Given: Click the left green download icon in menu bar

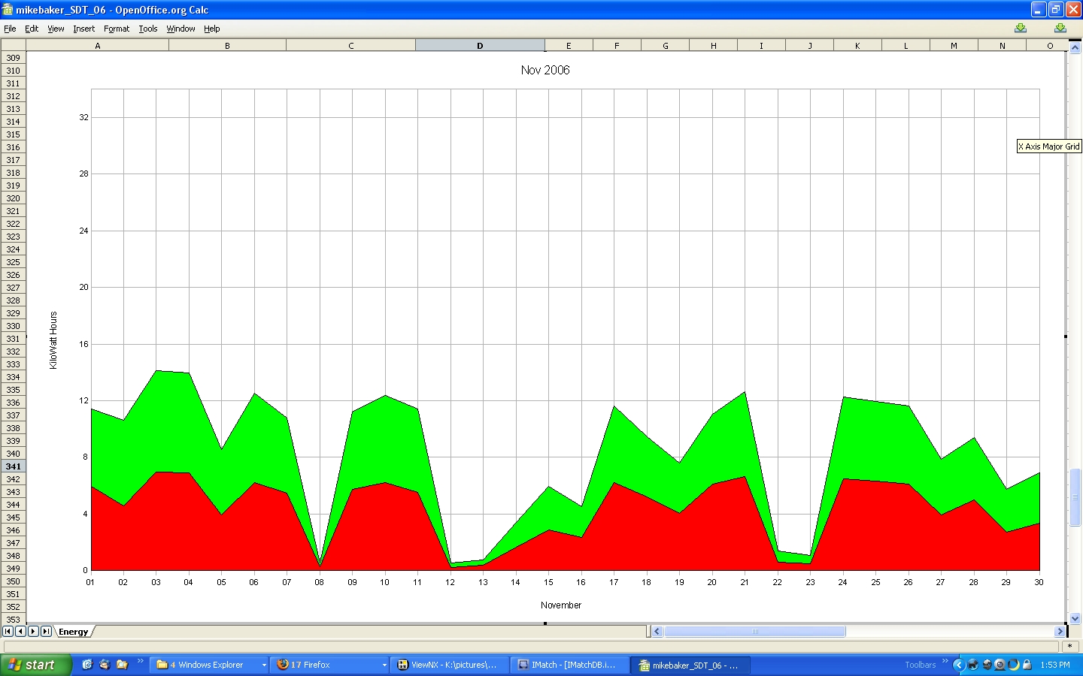Looking at the screenshot, I should pyautogui.click(x=1021, y=29).
